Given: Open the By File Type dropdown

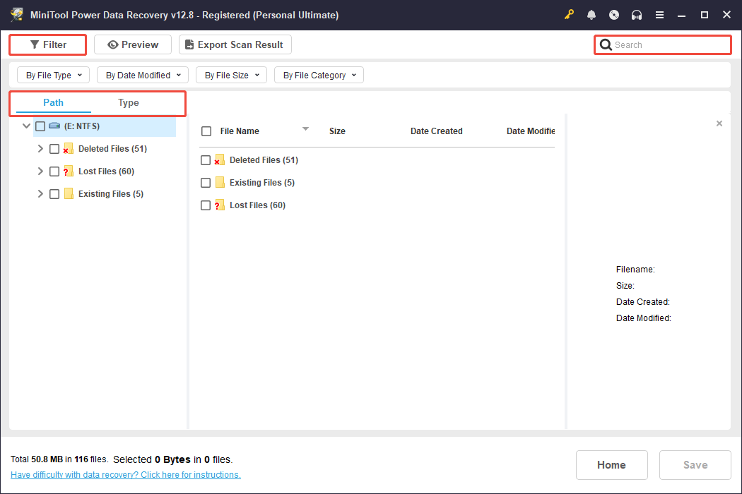Looking at the screenshot, I should [x=52, y=74].
